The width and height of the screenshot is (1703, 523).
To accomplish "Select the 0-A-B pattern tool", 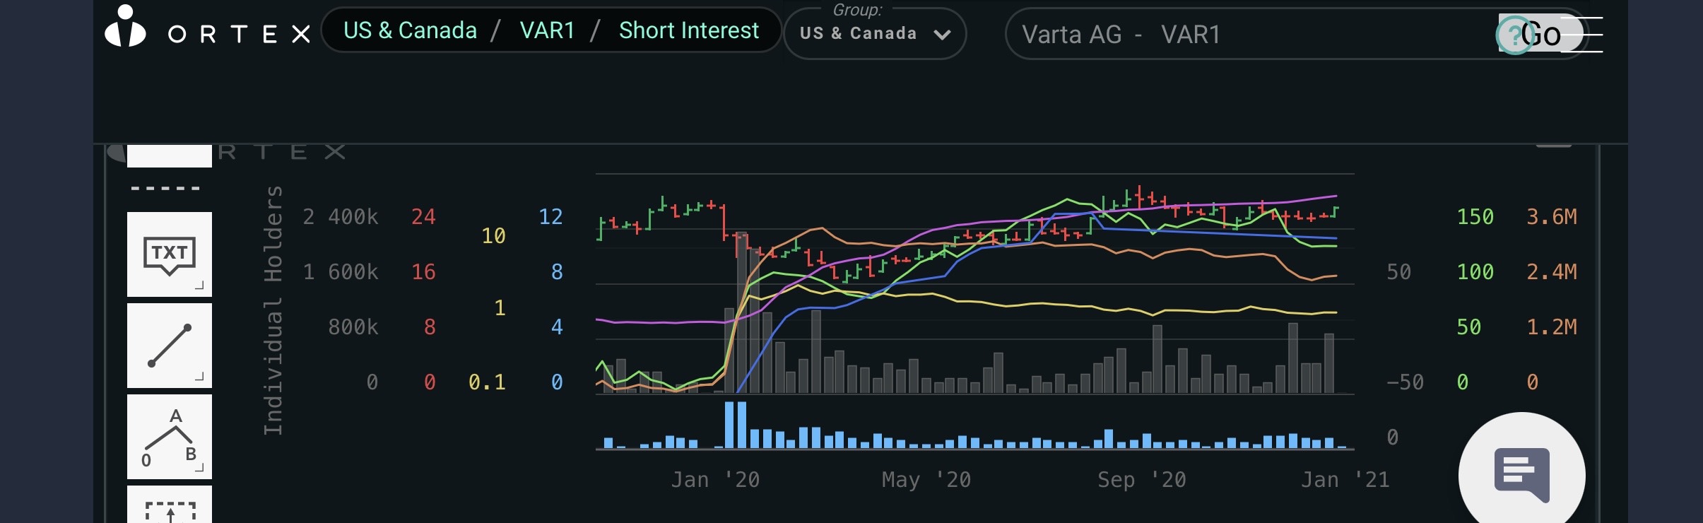I will [x=169, y=436].
